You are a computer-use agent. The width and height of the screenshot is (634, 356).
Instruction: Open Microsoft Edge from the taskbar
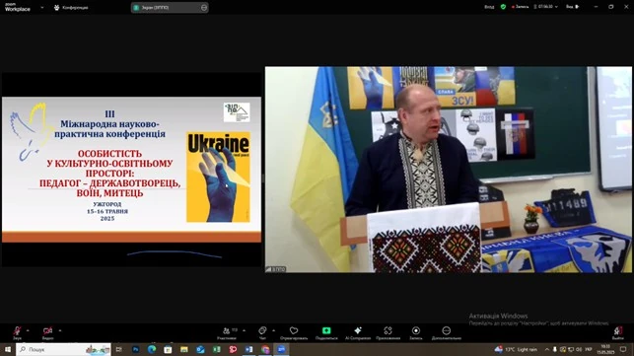pos(152,349)
